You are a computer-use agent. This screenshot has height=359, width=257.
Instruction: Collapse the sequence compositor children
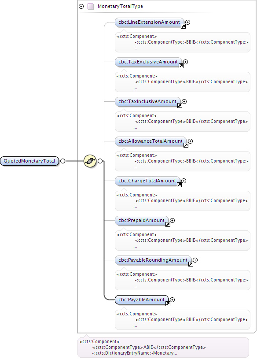tap(100, 161)
